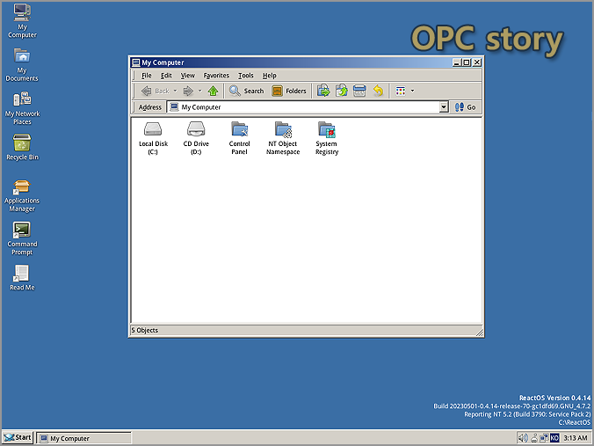
Task: Select My Network Places desktop icon
Action: coord(22,108)
